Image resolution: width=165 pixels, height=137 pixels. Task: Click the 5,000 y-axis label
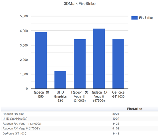pos(24,16)
